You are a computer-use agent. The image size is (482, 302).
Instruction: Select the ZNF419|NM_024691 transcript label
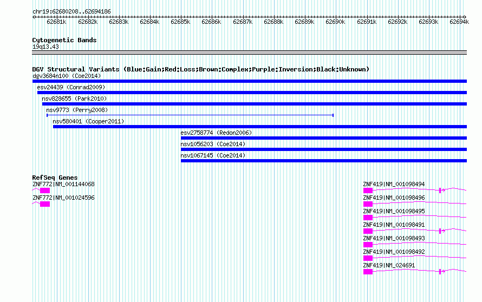pyautogui.click(x=389, y=265)
